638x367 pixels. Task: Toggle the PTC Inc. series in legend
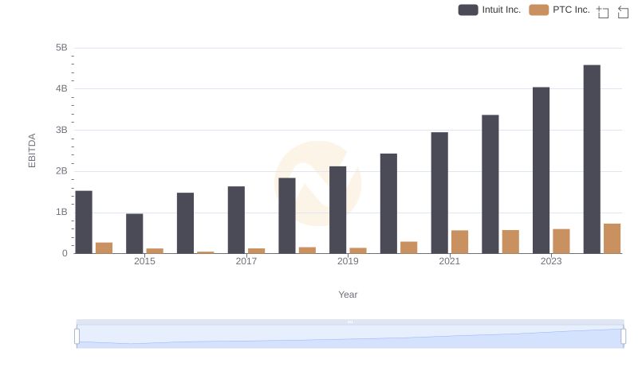click(x=560, y=10)
